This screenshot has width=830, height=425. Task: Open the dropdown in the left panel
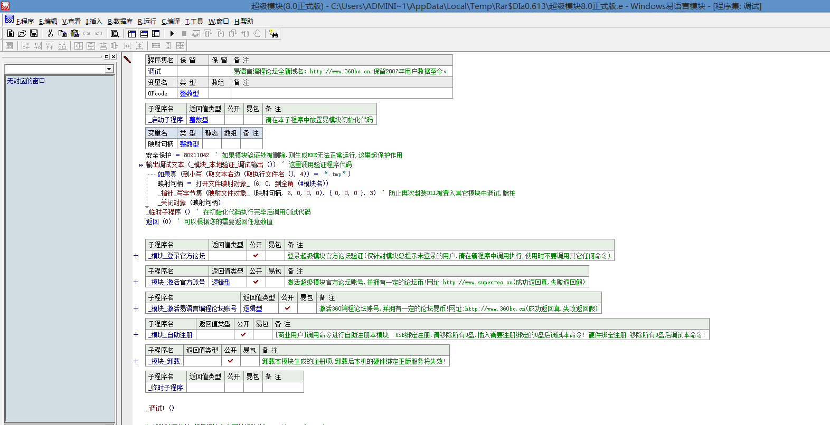pos(109,69)
